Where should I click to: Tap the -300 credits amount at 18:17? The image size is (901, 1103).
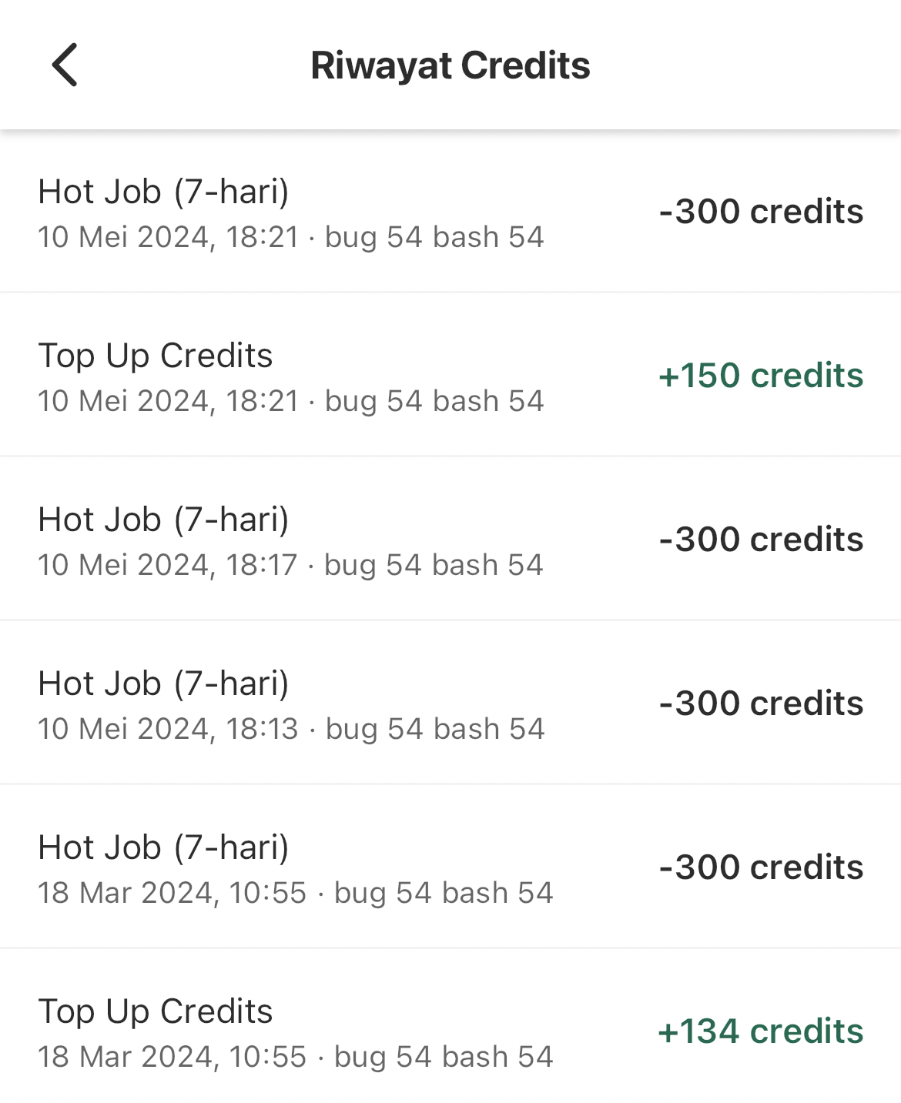point(761,540)
